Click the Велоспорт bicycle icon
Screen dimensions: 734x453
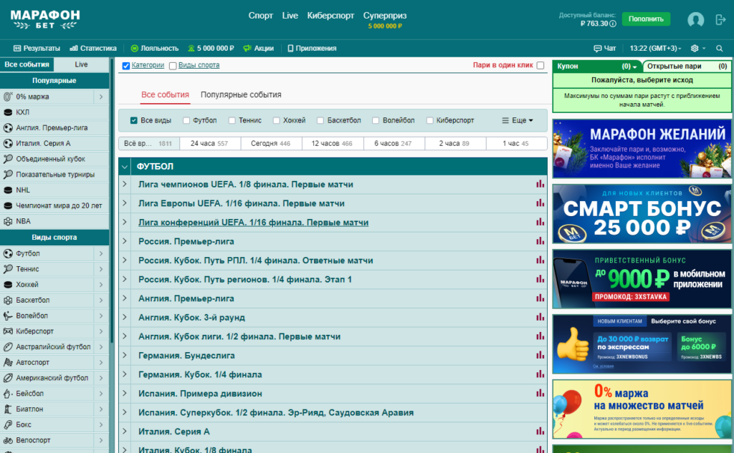8,440
